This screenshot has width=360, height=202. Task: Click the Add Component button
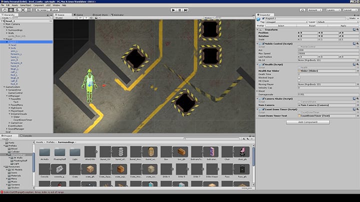click(307, 122)
